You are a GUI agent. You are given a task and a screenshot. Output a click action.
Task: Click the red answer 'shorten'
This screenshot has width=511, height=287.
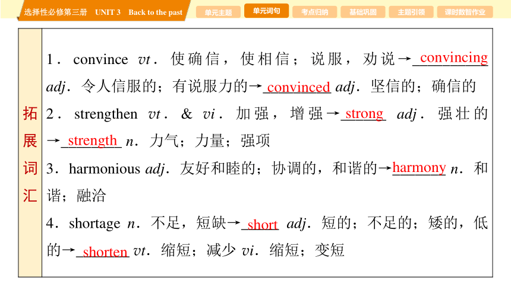105,251
